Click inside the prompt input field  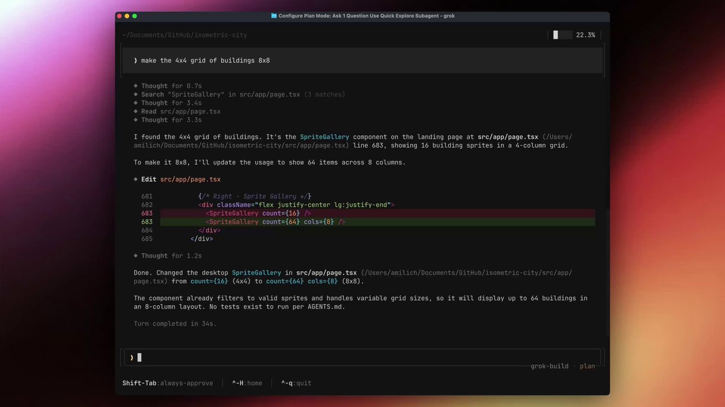pyautogui.click(x=361, y=358)
